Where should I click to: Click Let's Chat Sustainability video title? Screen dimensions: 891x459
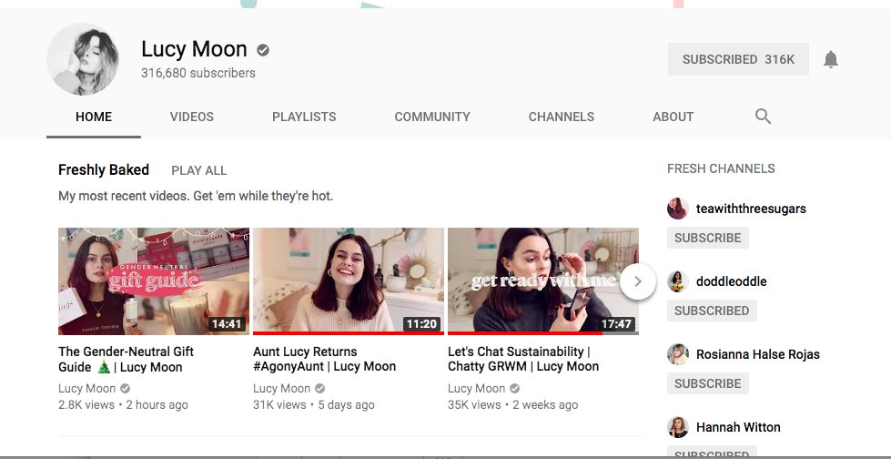[523, 360]
